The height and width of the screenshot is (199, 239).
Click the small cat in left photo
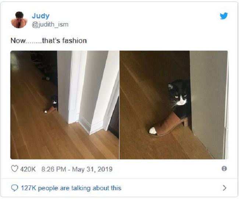tap(54, 101)
